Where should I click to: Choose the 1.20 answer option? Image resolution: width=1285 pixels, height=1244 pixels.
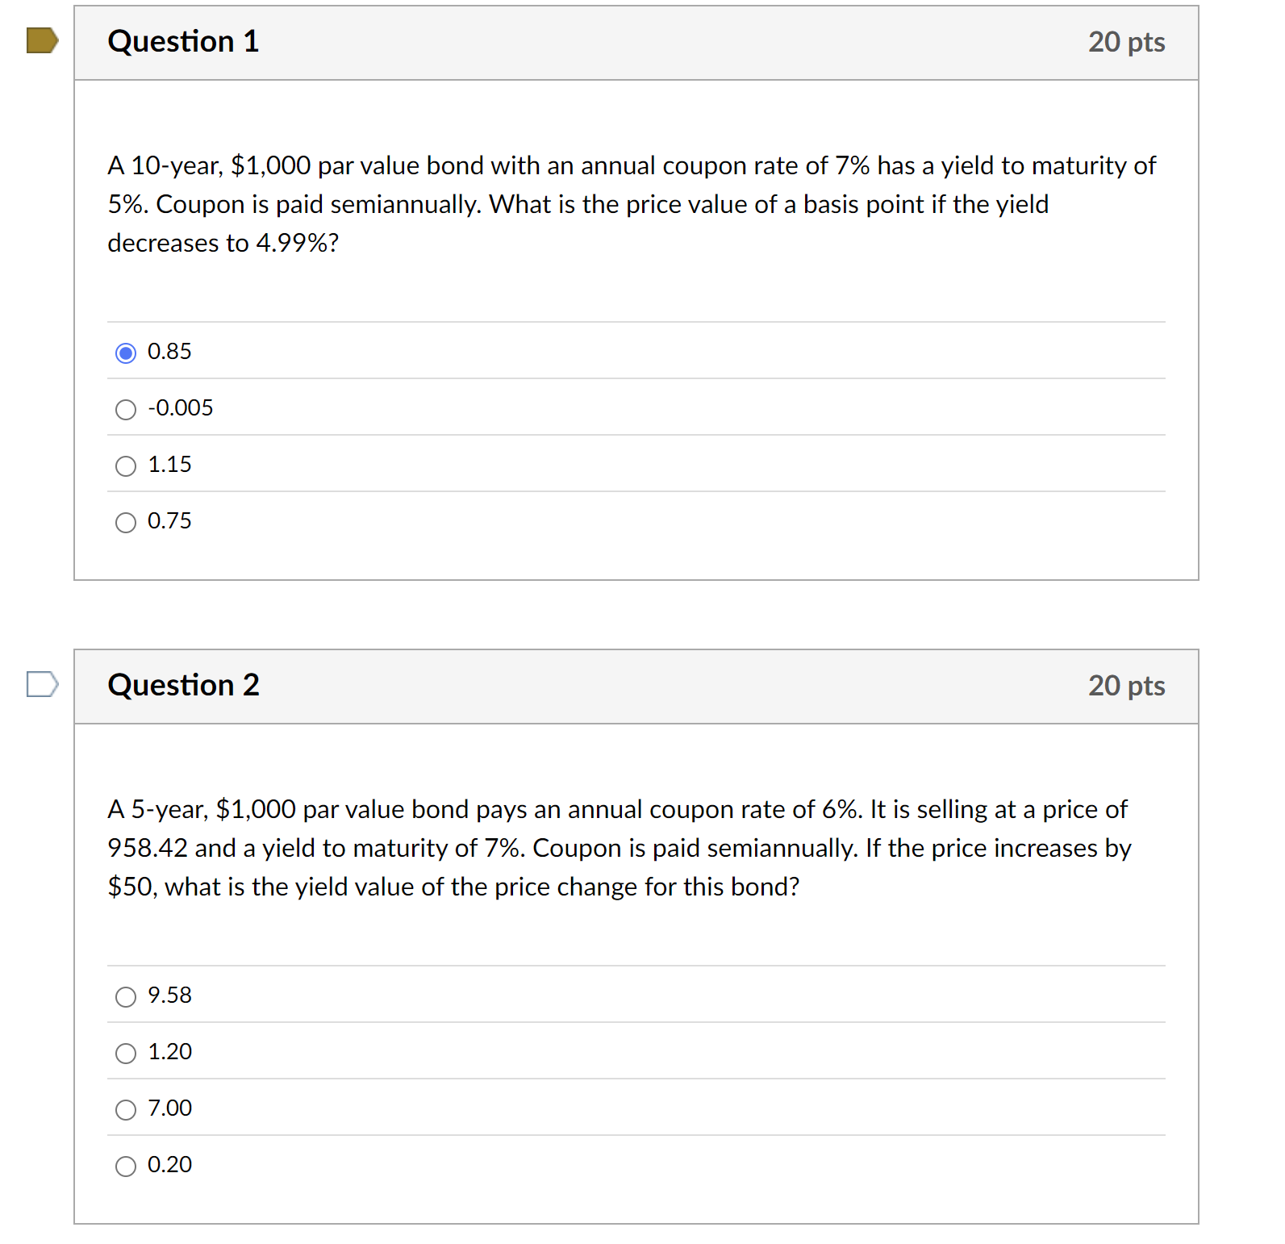pyautogui.click(x=126, y=1054)
